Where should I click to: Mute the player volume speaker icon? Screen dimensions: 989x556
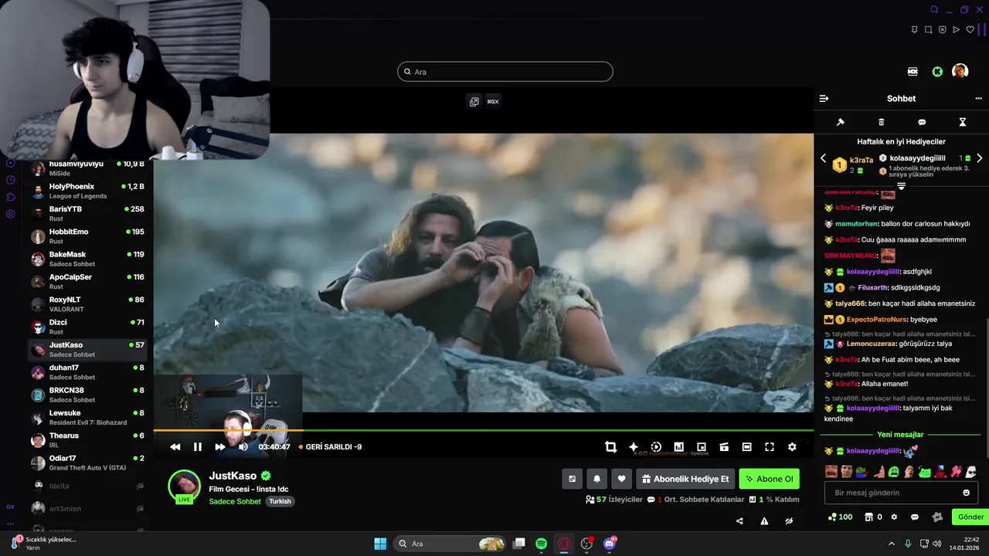(x=243, y=446)
